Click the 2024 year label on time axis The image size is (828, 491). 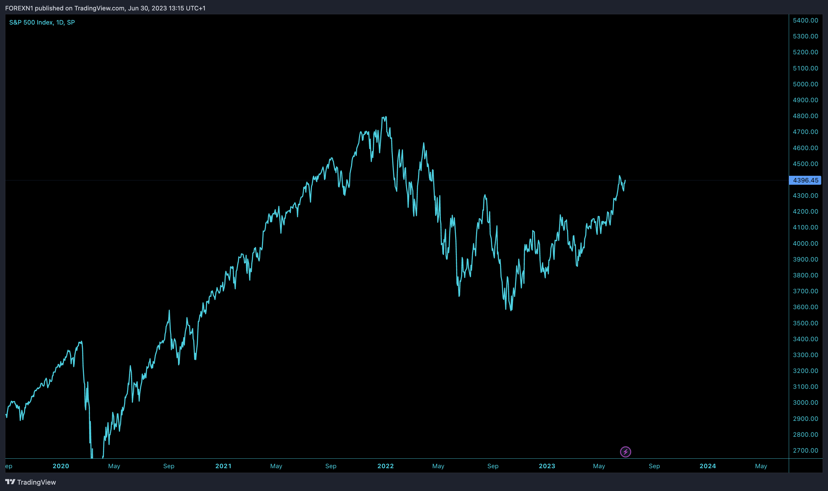[x=708, y=466]
